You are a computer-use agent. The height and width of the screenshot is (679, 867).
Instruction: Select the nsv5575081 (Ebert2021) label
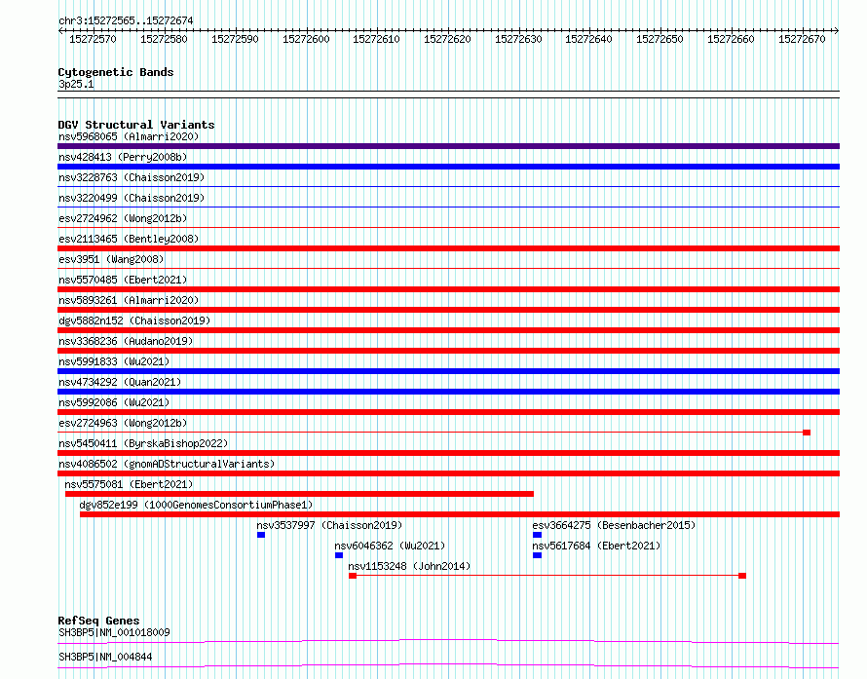click(x=129, y=484)
